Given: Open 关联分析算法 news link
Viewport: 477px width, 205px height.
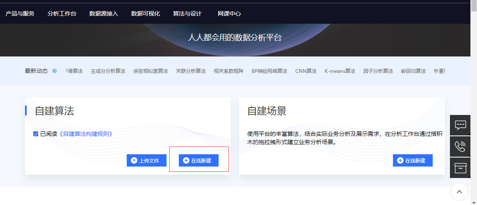Looking at the screenshot, I should point(191,71).
